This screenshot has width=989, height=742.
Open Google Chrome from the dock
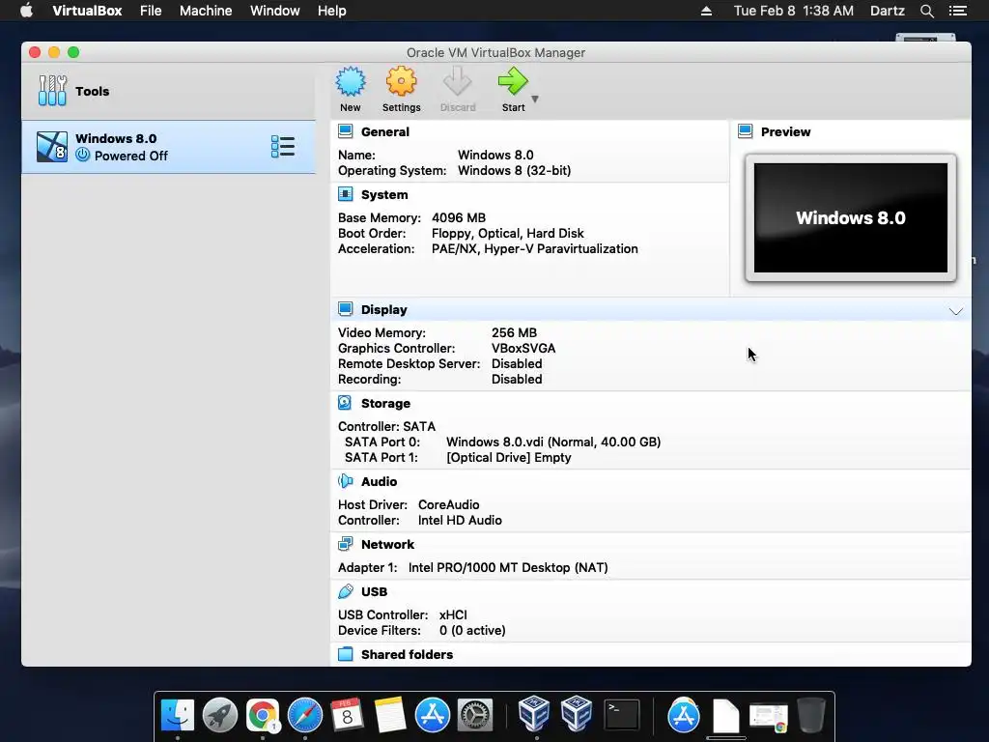point(263,715)
